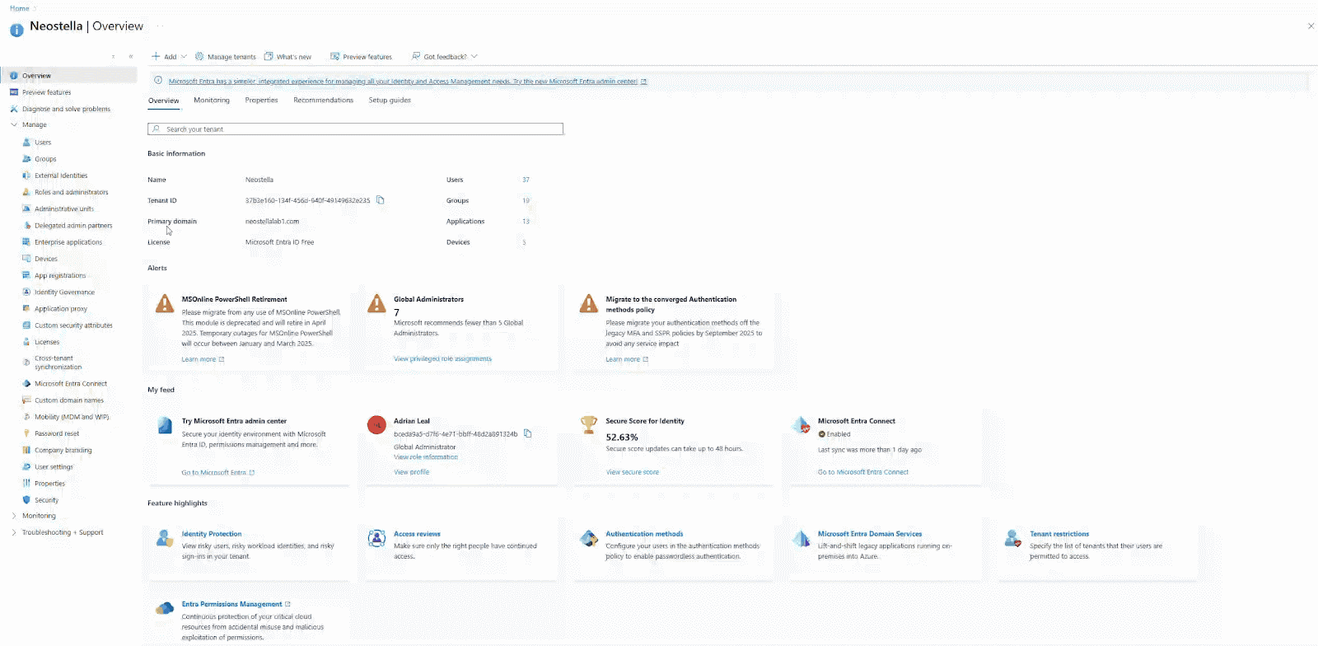1318x646 pixels.
Task: Open Groups icon in sidebar
Action: point(26,159)
